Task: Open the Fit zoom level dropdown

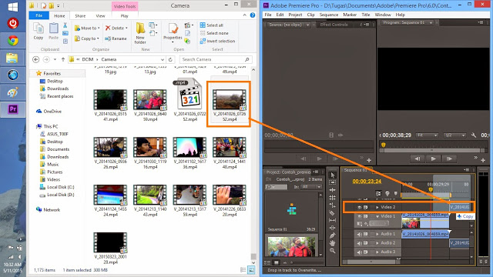Action: [x=427, y=135]
